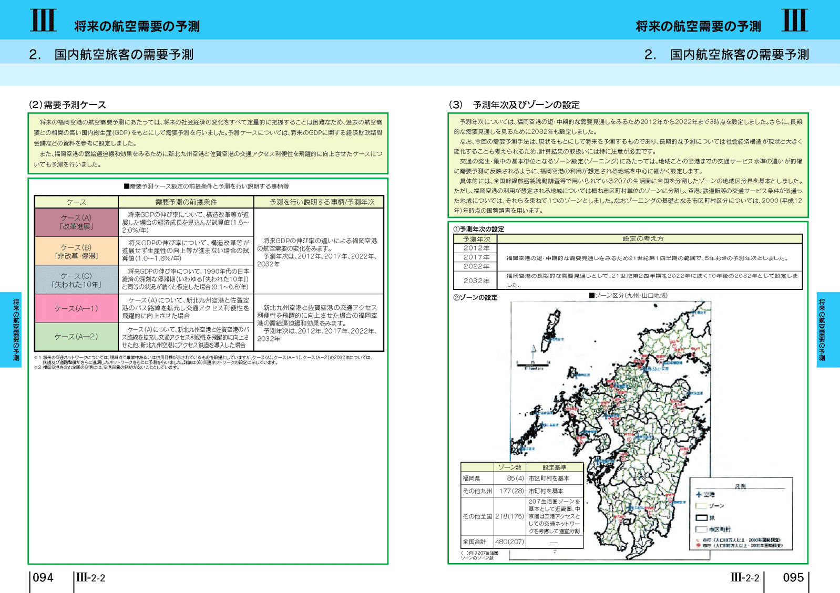Click the right header title 将来の航空需要の予測

pyautogui.click(x=699, y=26)
